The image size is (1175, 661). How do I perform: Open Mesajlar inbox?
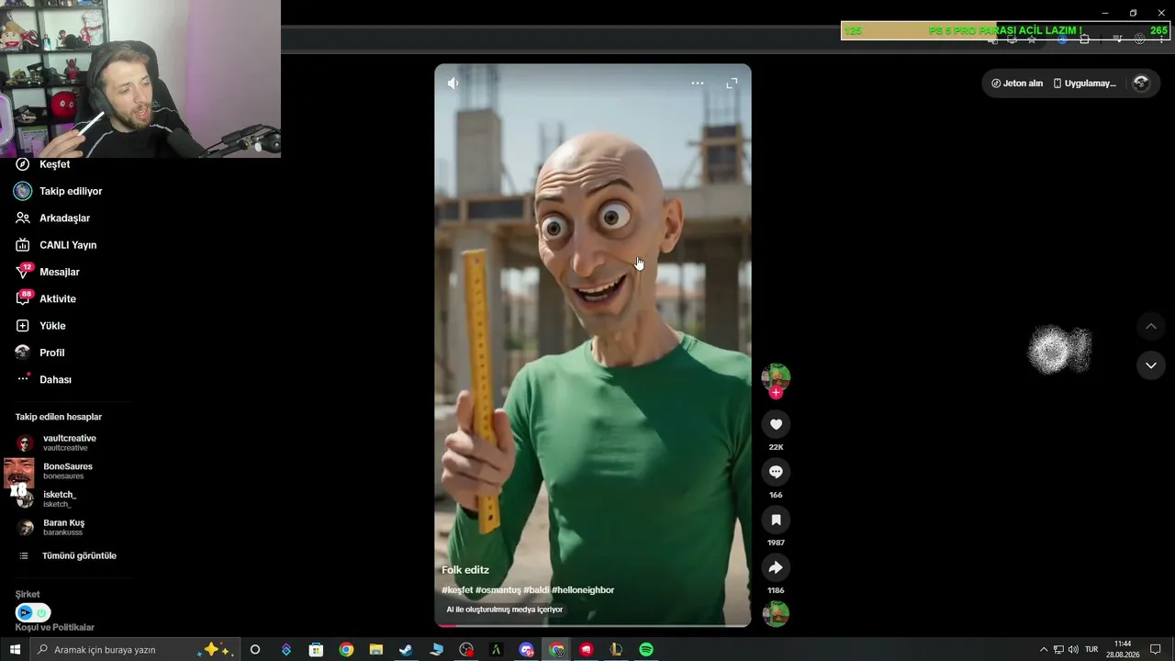[x=48, y=272]
